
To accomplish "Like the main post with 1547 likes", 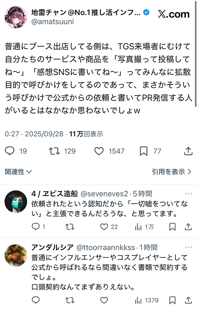I will click(99, 151).
